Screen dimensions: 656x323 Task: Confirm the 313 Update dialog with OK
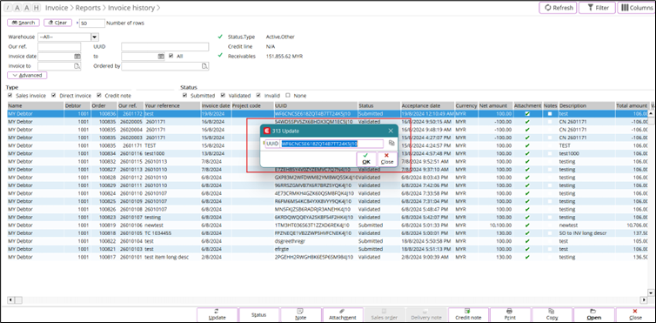click(366, 159)
